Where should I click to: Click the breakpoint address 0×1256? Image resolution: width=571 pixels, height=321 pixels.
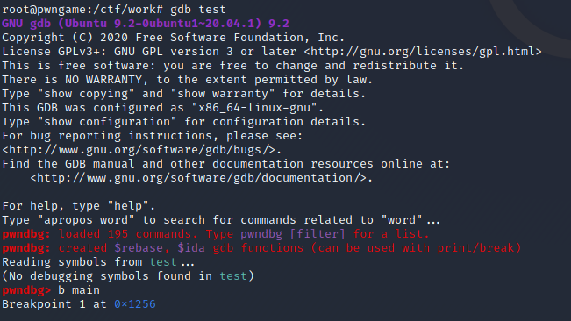135,304
